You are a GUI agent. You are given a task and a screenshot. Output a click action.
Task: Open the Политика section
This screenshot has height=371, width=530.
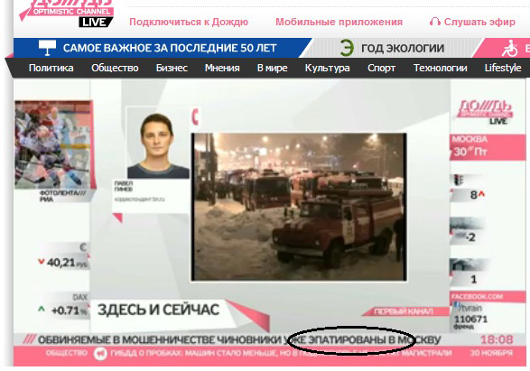click(51, 68)
